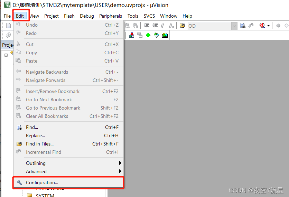Choose Redo from the Edit menu

point(68,33)
